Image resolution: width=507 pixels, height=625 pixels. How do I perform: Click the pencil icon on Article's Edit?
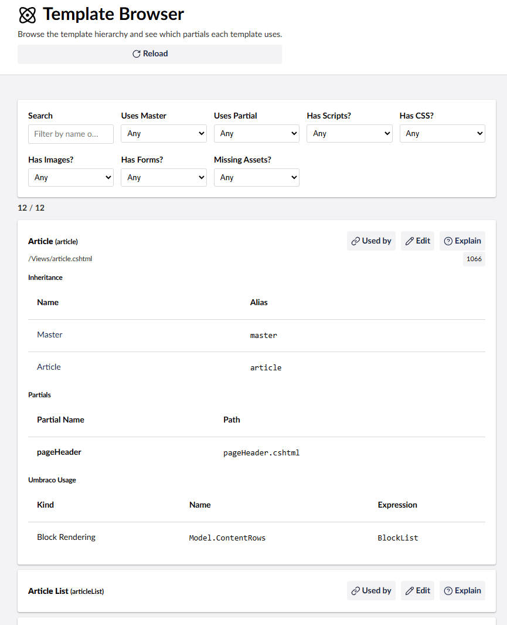coord(410,241)
